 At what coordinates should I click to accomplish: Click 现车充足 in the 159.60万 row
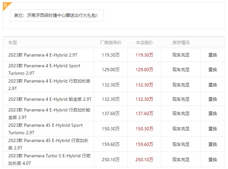point(181,144)
